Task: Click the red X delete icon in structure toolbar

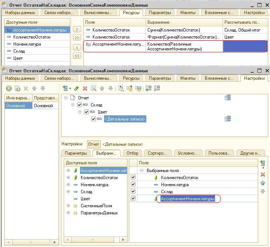Action: (85, 88)
